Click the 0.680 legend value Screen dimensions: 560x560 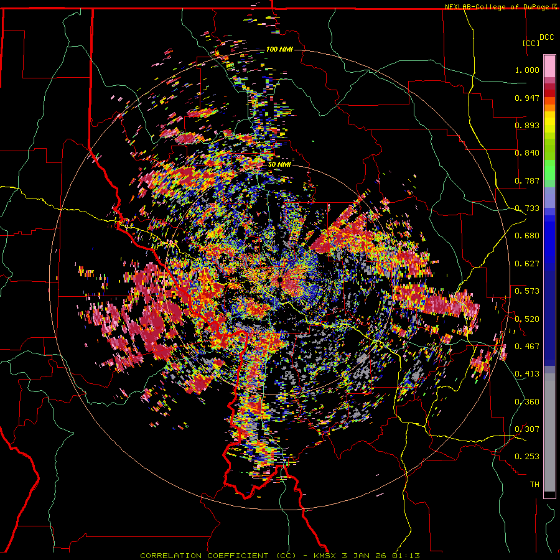pos(527,236)
